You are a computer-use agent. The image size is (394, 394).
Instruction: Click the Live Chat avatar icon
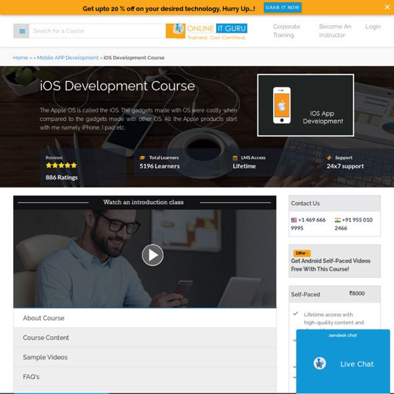320,363
